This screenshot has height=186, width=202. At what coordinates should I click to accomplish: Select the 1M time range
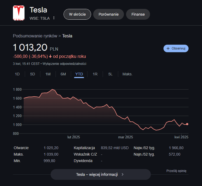point(48,74)
